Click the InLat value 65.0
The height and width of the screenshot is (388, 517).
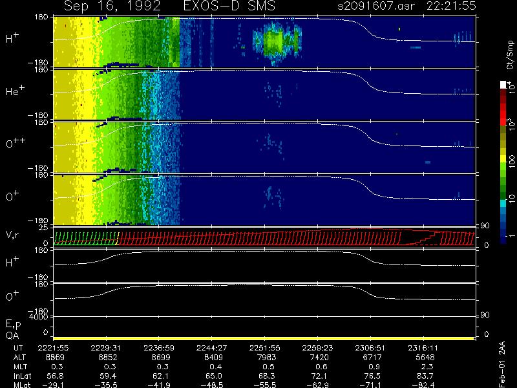(x=214, y=376)
